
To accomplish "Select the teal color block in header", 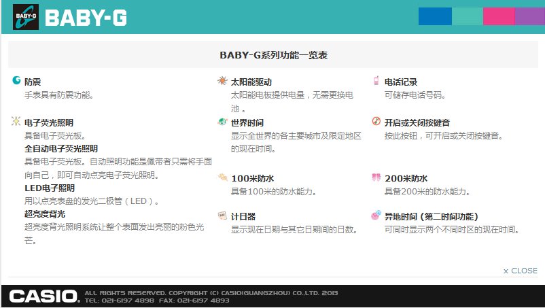I will point(468,16).
